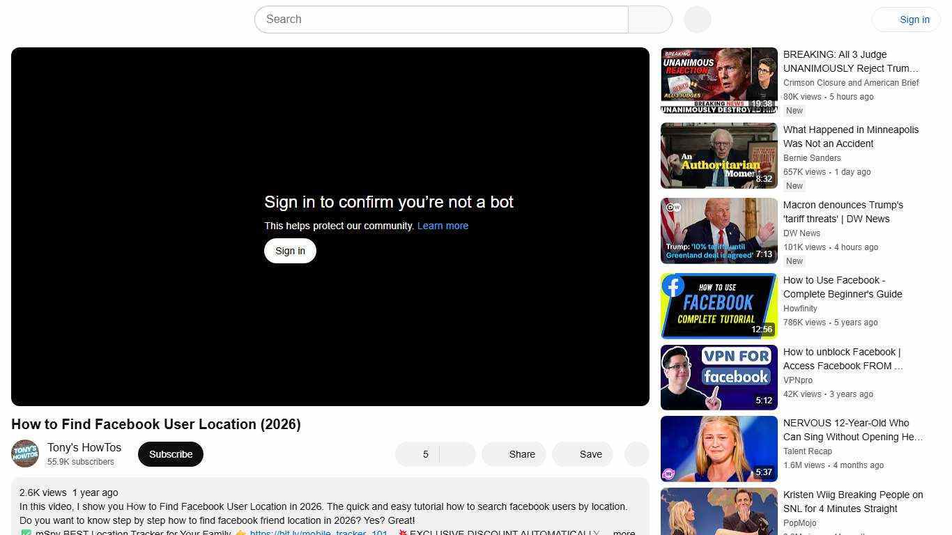Open voice search with the microphone icon
The width and height of the screenshot is (952, 535).
tap(696, 19)
